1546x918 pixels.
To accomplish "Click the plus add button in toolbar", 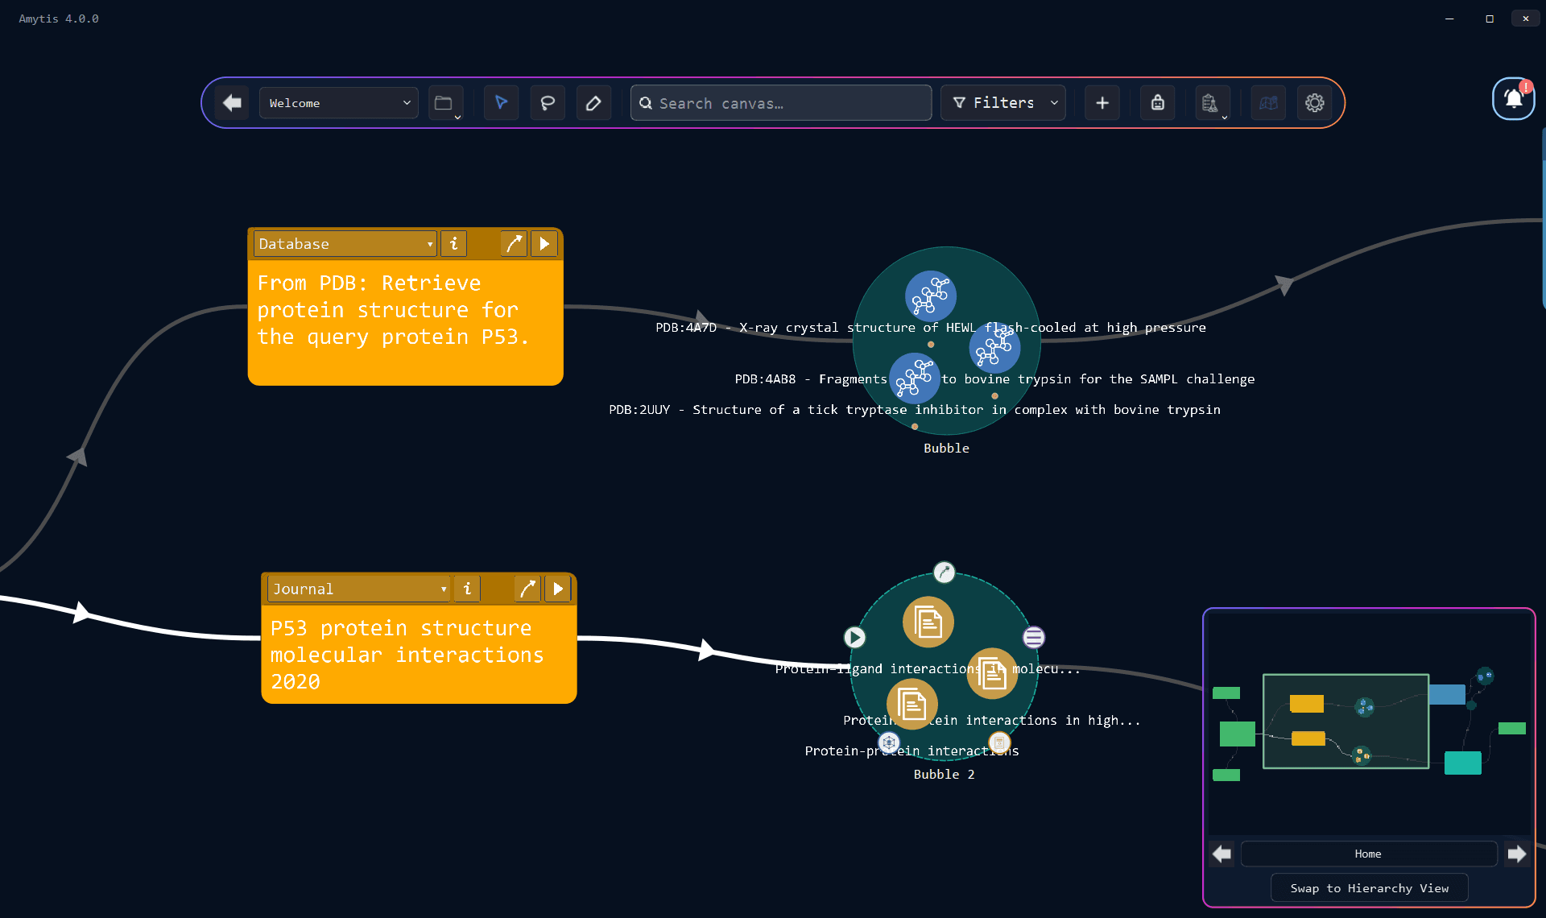I will (1102, 103).
